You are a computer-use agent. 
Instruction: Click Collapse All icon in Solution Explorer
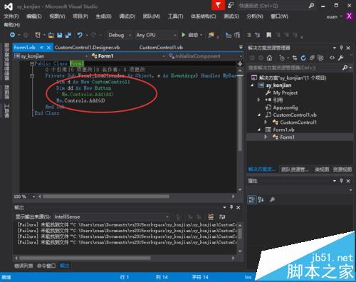(x=312, y=58)
